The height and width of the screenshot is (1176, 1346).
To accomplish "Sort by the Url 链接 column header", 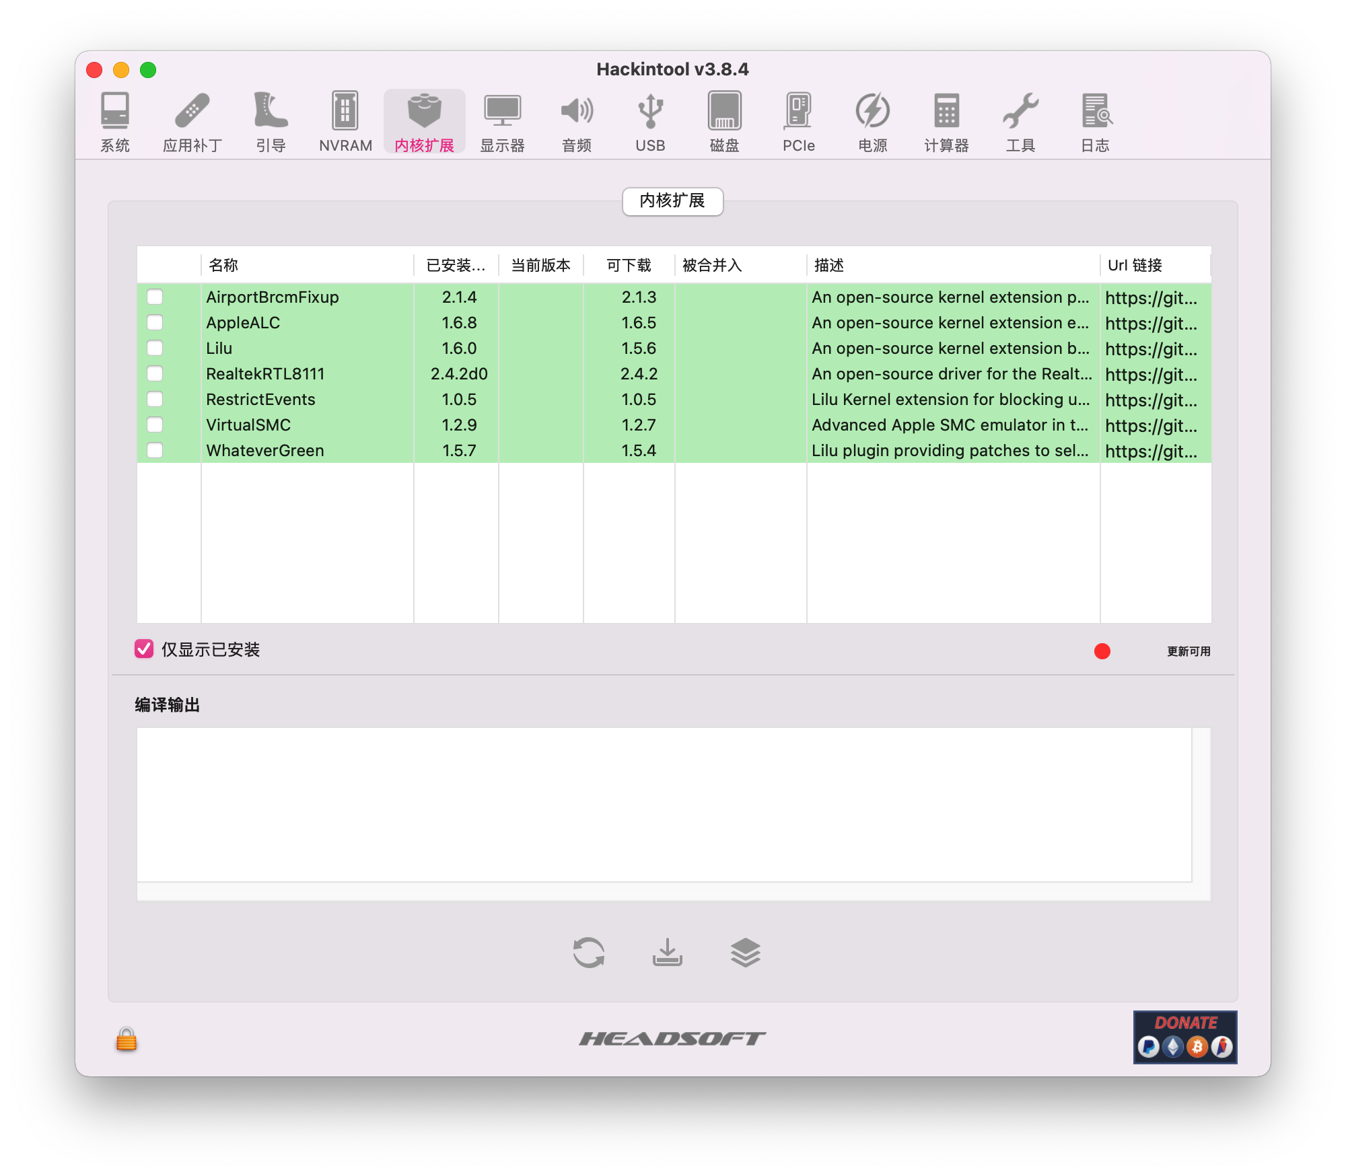I will 1156,265.
